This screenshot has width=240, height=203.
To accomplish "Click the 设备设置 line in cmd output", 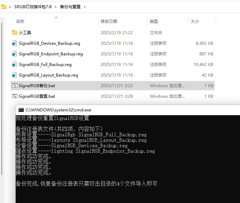I will point(72,146).
